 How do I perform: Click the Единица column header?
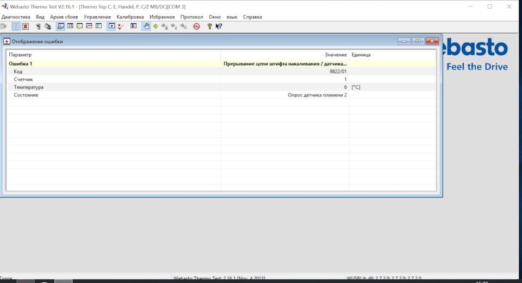tap(393, 55)
